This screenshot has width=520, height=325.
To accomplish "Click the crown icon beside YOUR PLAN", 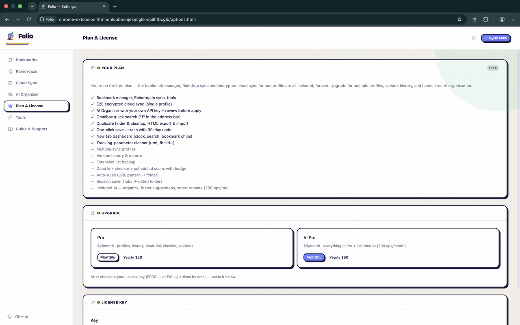I will click(x=93, y=68).
